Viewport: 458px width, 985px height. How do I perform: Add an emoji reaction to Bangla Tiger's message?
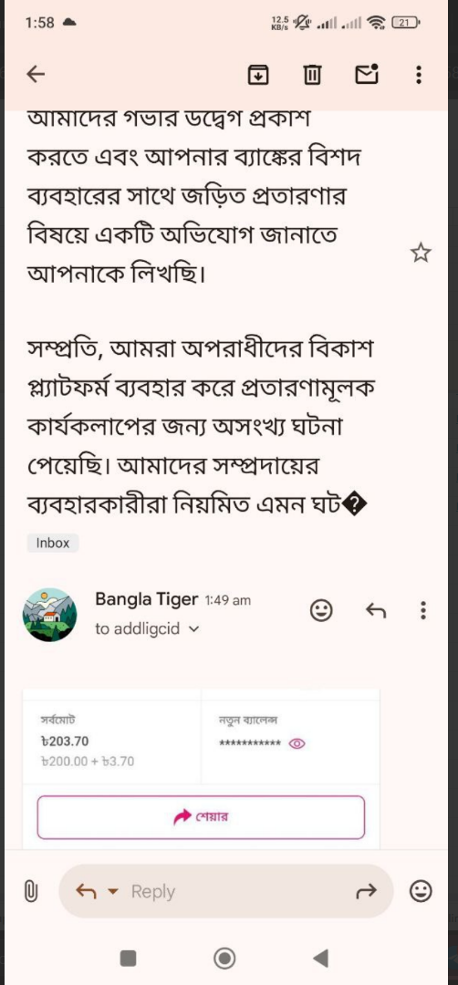(x=322, y=610)
